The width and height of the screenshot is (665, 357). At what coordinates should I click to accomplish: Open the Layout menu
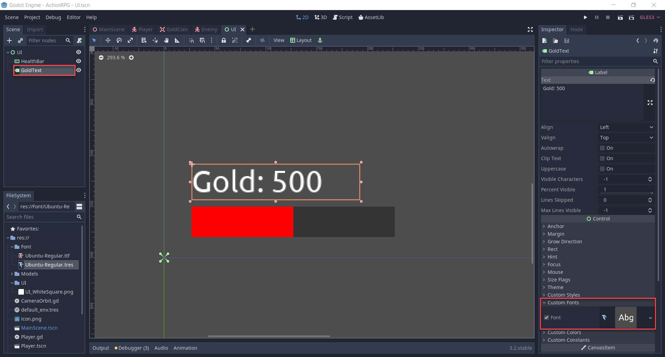tap(301, 40)
